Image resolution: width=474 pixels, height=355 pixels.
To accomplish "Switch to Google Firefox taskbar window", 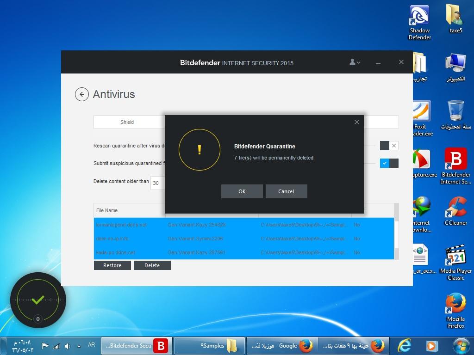I will (282, 346).
